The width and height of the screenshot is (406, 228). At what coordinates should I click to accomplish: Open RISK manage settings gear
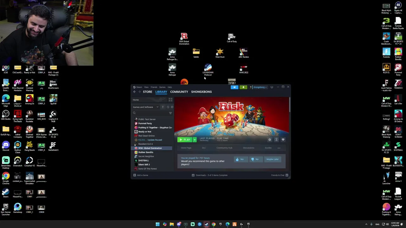[x=270, y=140]
